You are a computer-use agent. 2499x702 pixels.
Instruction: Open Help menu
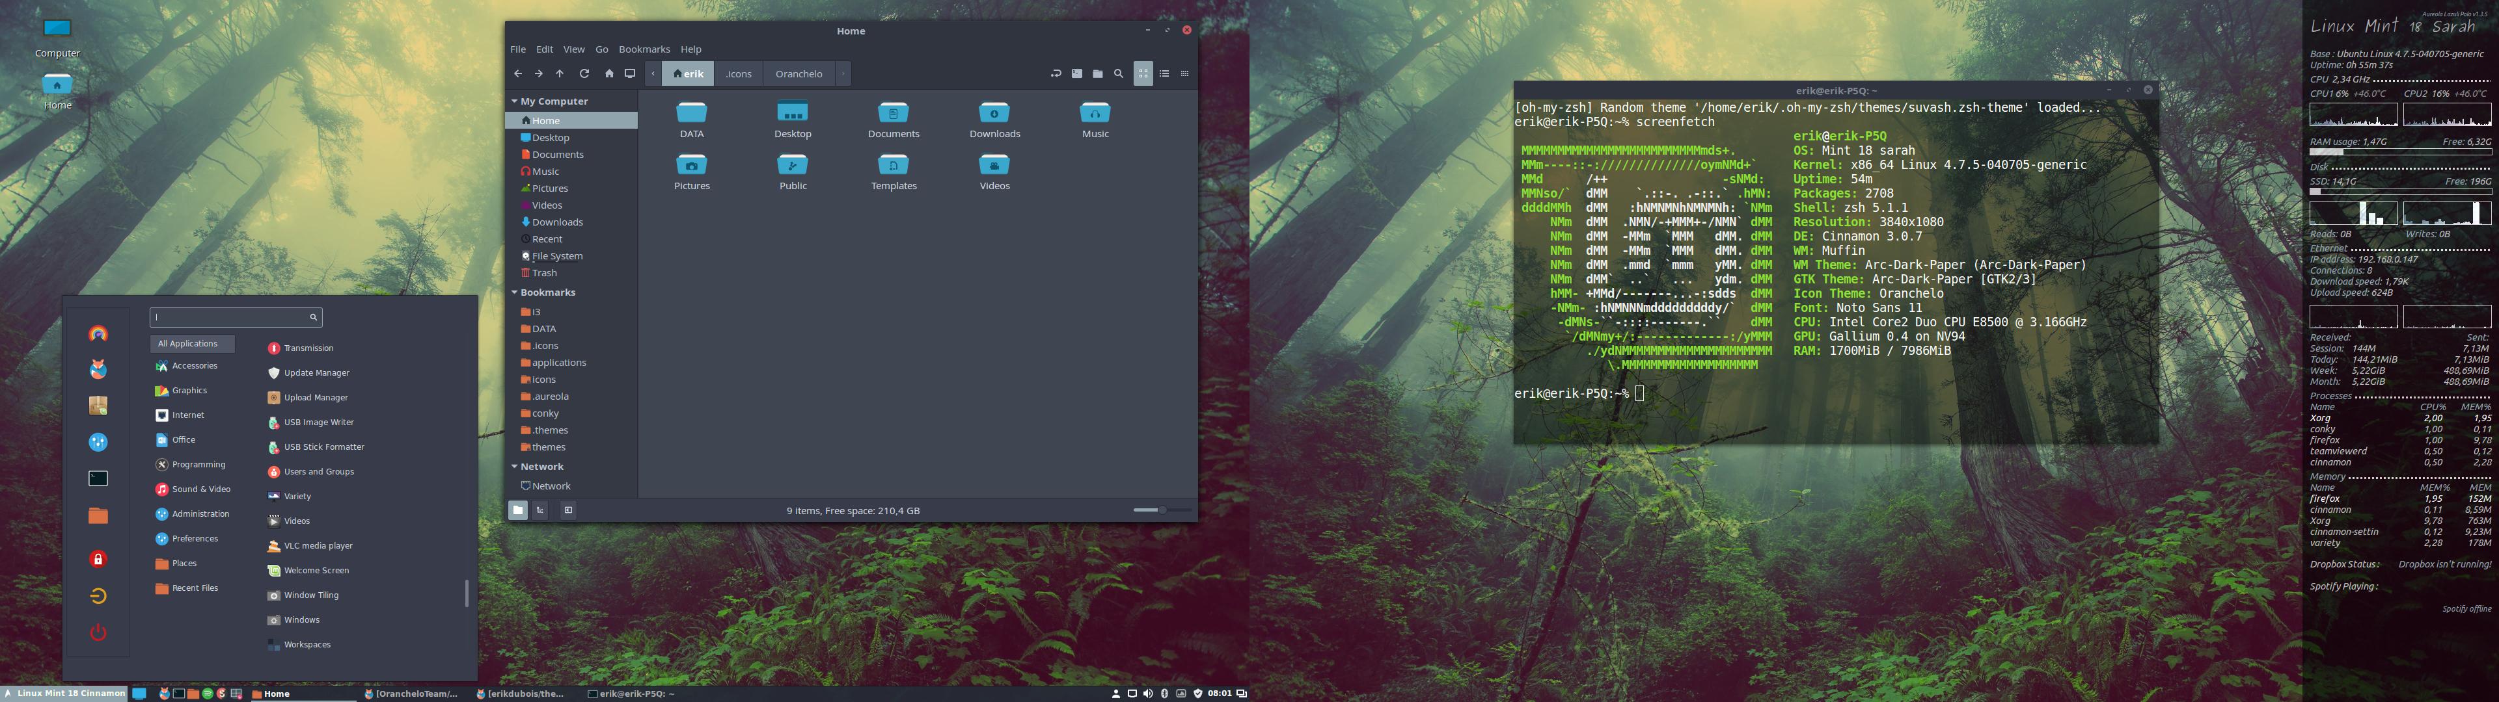point(690,49)
